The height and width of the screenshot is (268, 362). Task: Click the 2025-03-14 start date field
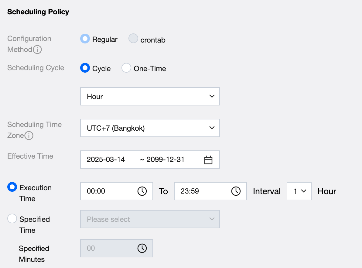[x=106, y=160]
